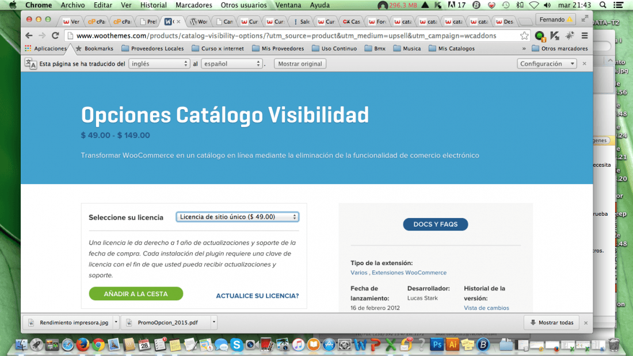
Task: Switch to the Sale tab
Action: point(301,21)
